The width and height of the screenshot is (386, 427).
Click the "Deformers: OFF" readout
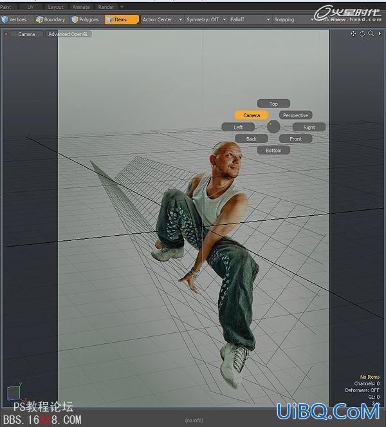click(x=362, y=390)
